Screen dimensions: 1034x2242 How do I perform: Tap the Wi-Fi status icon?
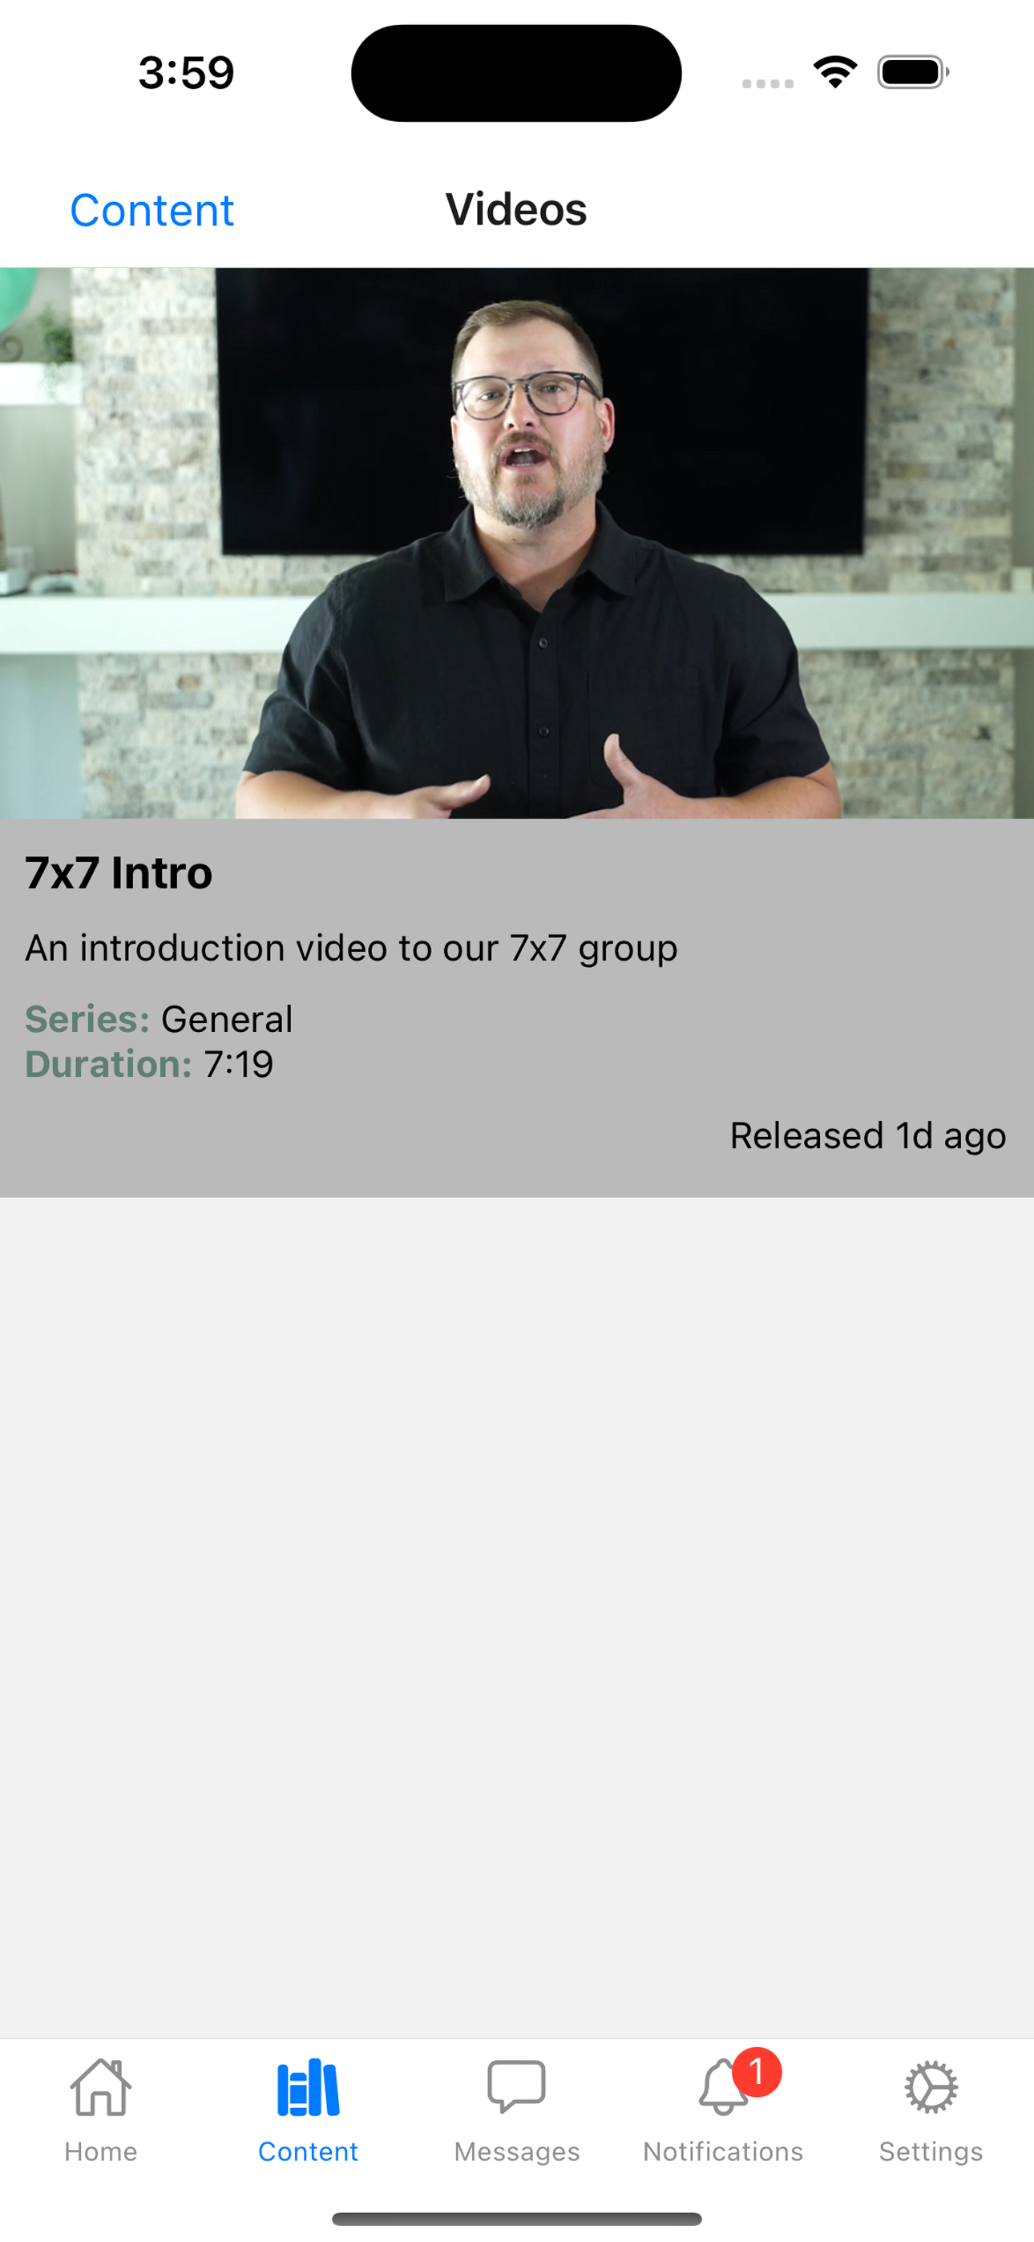tap(834, 72)
